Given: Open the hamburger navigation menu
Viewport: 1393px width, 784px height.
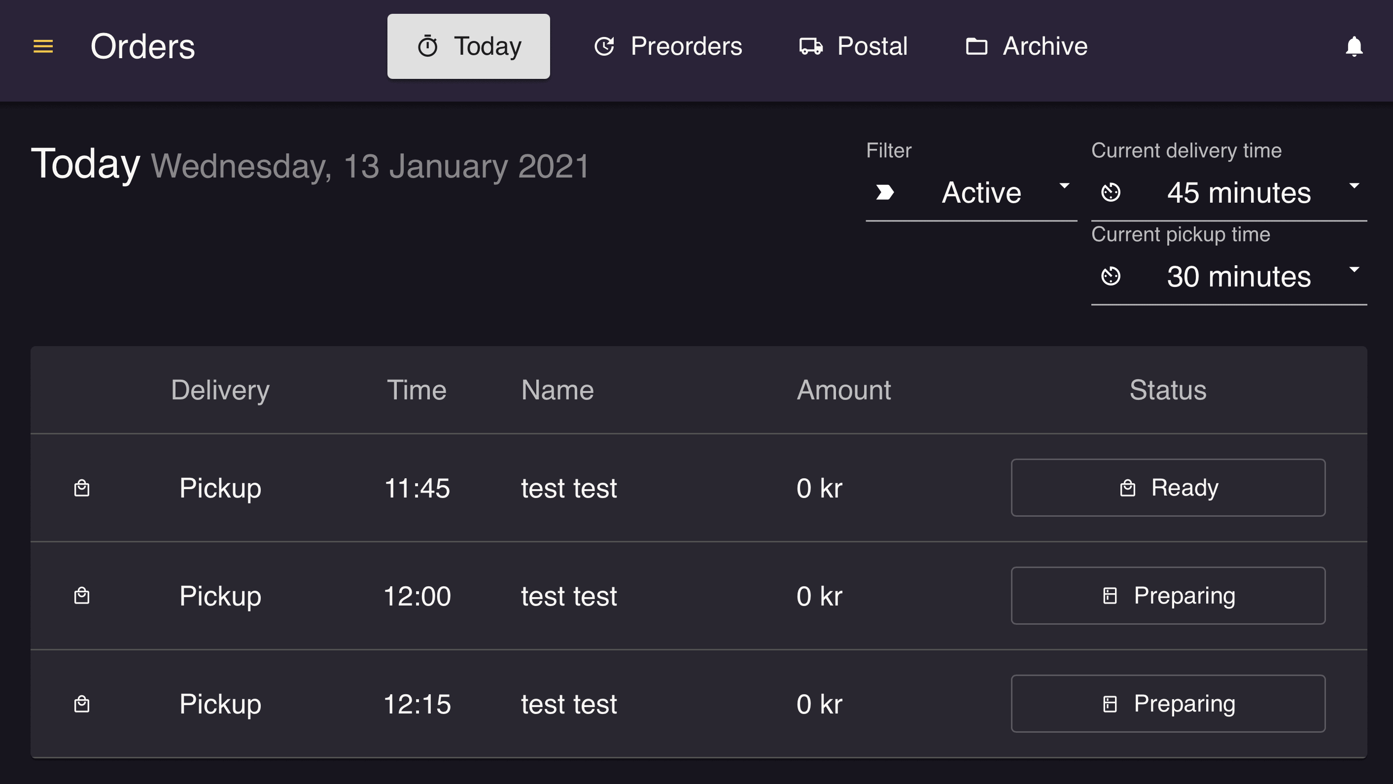Looking at the screenshot, I should 43,46.
